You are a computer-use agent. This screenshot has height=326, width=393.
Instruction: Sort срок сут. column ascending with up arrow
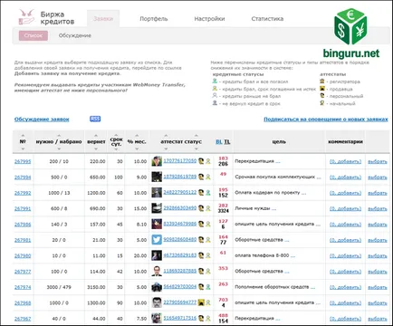[x=116, y=135]
